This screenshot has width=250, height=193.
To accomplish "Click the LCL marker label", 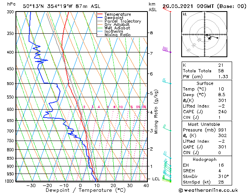I will 156,179.
